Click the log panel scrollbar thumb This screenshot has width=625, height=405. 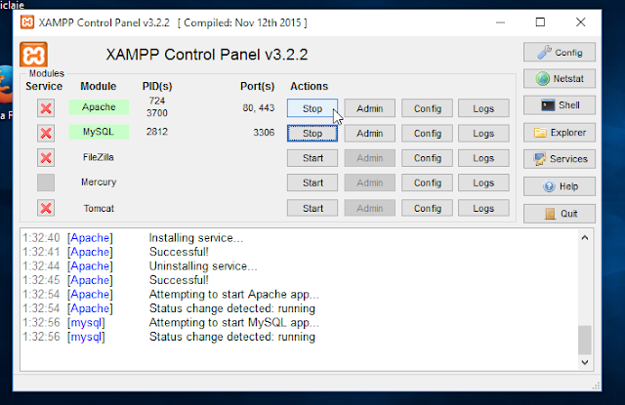click(x=585, y=340)
